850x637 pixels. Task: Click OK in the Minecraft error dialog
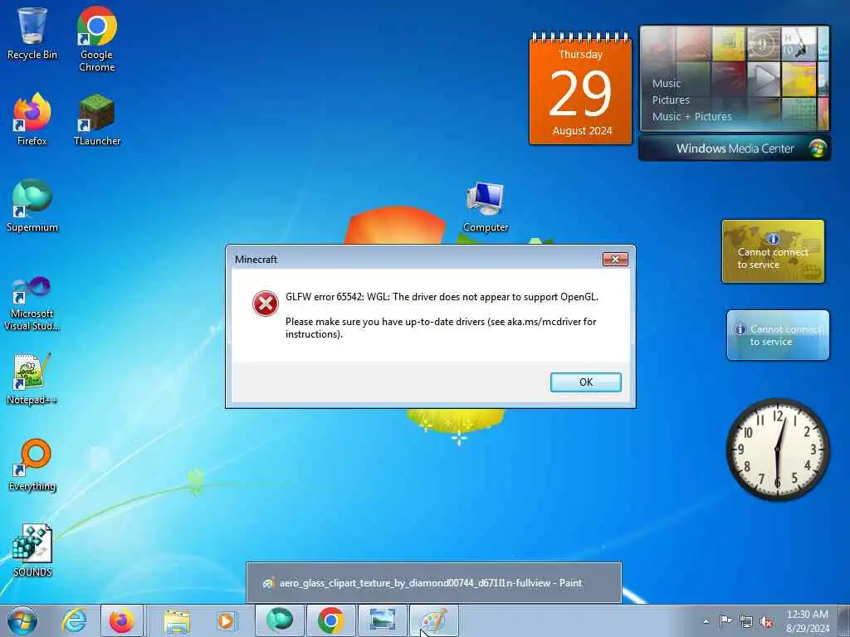tap(585, 382)
